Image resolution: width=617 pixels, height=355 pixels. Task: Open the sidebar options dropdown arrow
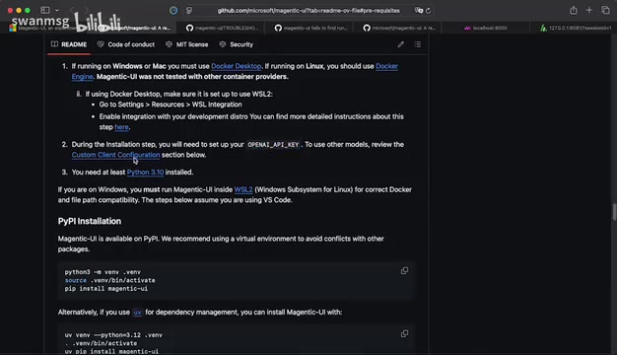57,10
